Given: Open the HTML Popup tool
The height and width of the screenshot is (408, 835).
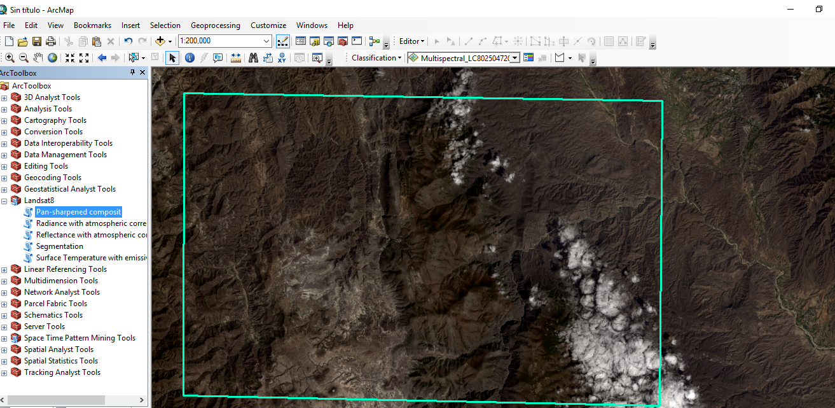Looking at the screenshot, I should pyautogui.click(x=218, y=58).
